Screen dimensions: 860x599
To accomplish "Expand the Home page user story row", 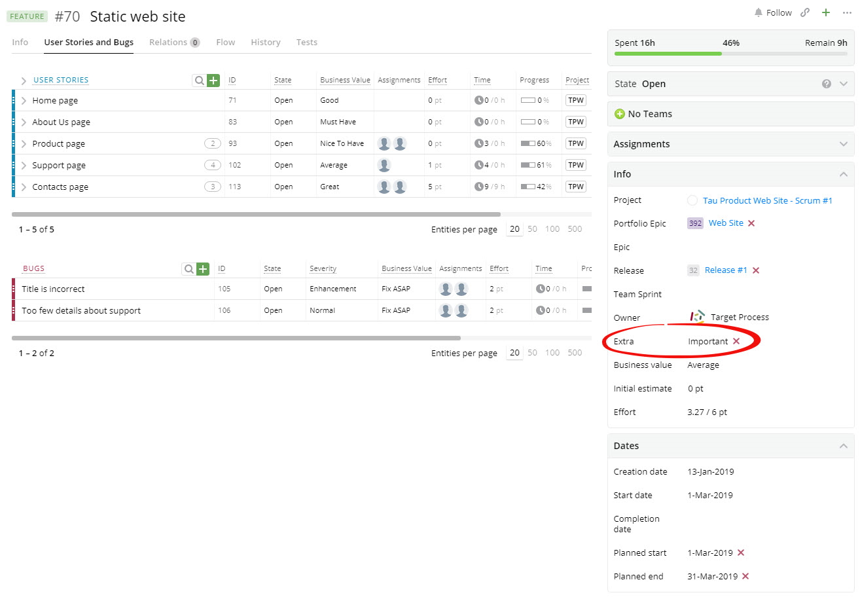I will [x=24, y=101].
